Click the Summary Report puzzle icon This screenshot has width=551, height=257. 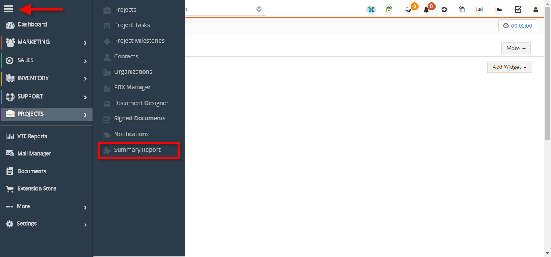point(107,151)
